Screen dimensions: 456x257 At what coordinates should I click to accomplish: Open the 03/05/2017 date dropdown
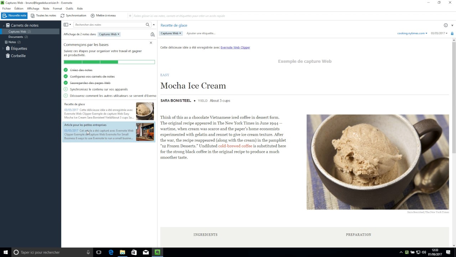[439, 33]
